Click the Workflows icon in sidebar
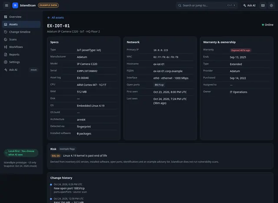The height and width of the screenshot is (203, 278). click(x=6, y=47)
